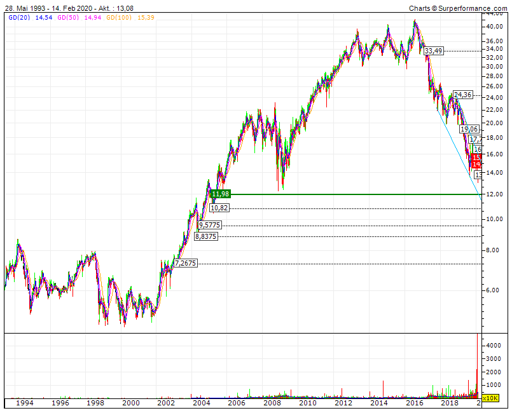Image resolution: width=512 pixels, height=413 pixels.
Task: Click the 1000 volume axis tick
Action: pos(494,385)
